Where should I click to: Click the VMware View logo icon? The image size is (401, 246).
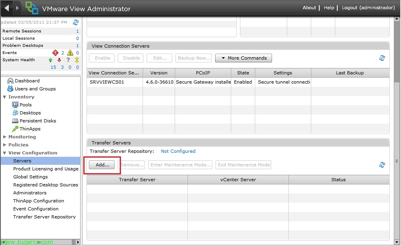pyautogui.click(x=32, y=8)
